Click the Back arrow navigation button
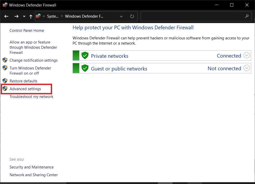255x184 pixels. (6, 16)
